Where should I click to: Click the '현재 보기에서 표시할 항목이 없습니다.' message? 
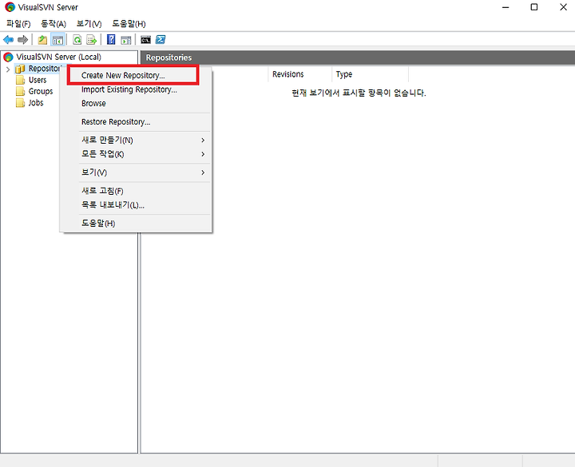[359, 93]
